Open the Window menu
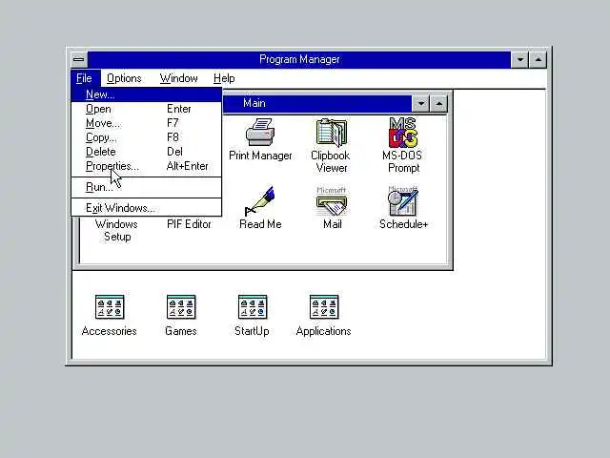This screenshot has height=458, width=610. click(178, 78)
